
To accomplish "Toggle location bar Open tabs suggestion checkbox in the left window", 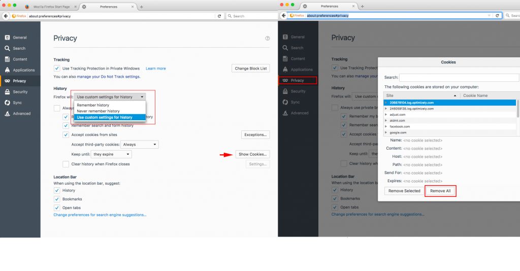I will click(x=57, y=208).
